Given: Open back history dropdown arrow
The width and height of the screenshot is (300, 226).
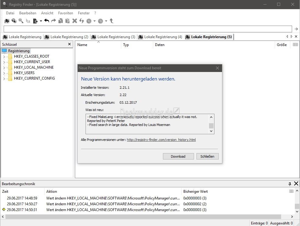Looking at the screenshot, I should [x=94, y=21].
